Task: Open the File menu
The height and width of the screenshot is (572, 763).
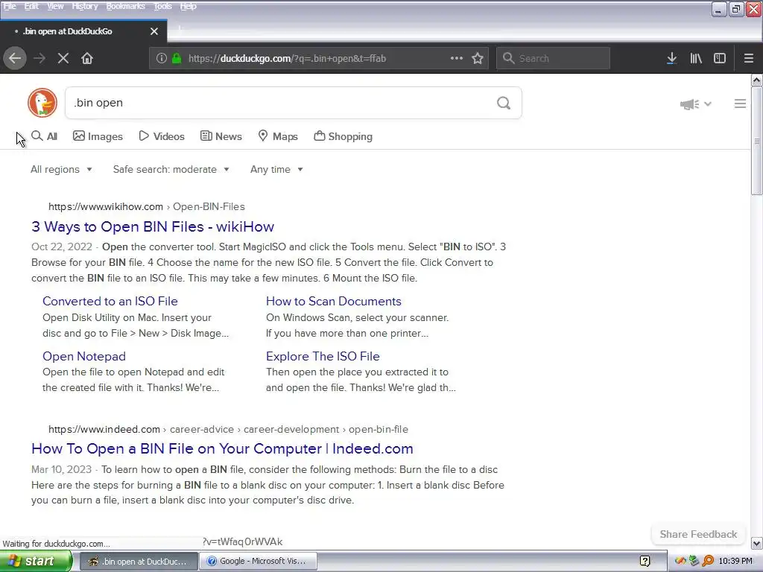Action: click(x=10, y=6)
